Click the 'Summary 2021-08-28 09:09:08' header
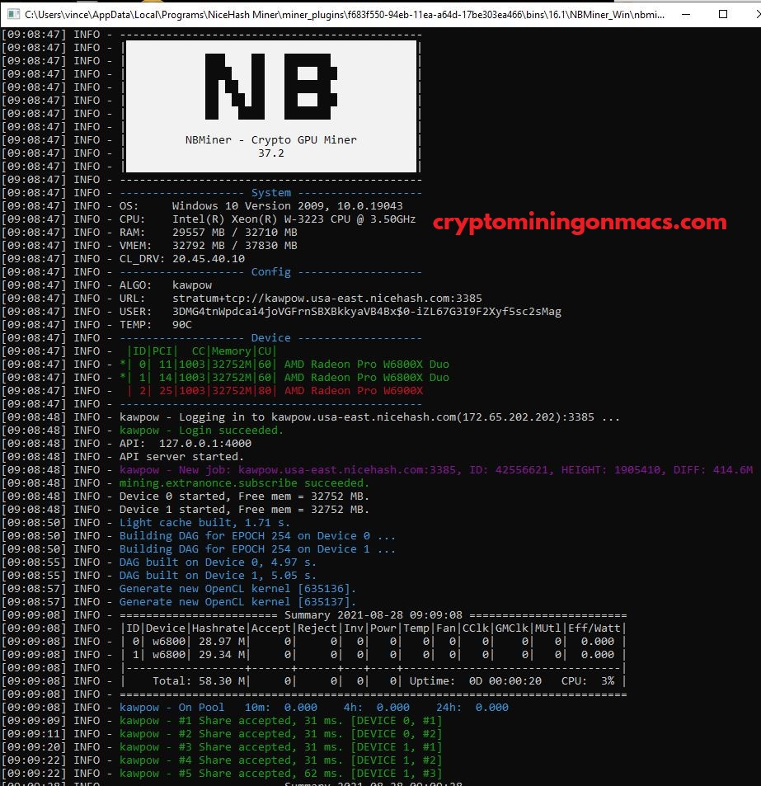Image resolution: width=761 pixels, height=786 pixels. (373, 615)
